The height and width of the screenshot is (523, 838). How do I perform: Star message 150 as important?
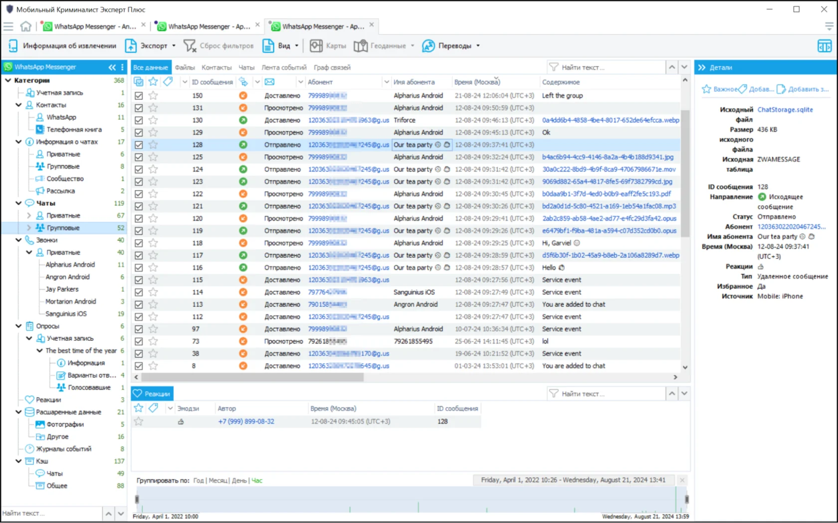point(153,96)
